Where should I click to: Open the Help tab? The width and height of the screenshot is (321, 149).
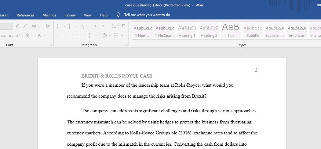coord(104,15)
